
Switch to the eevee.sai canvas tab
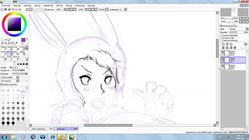point(66,129)
